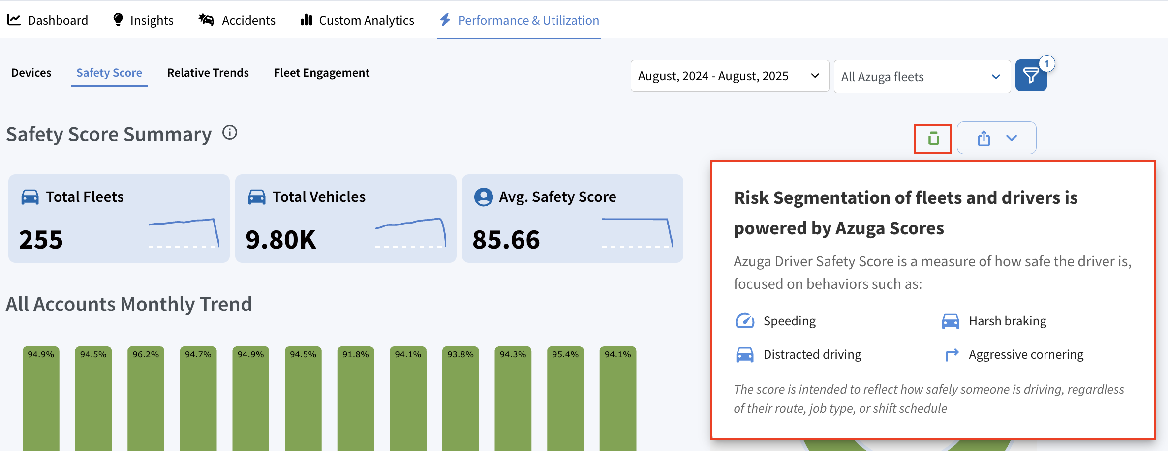Click the Total Vehicles card
The image size is (1168, 451).
click(x=346, y=219)
